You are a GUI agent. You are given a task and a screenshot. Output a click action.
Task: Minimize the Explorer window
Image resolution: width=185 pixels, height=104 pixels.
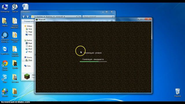click(103, 12)
